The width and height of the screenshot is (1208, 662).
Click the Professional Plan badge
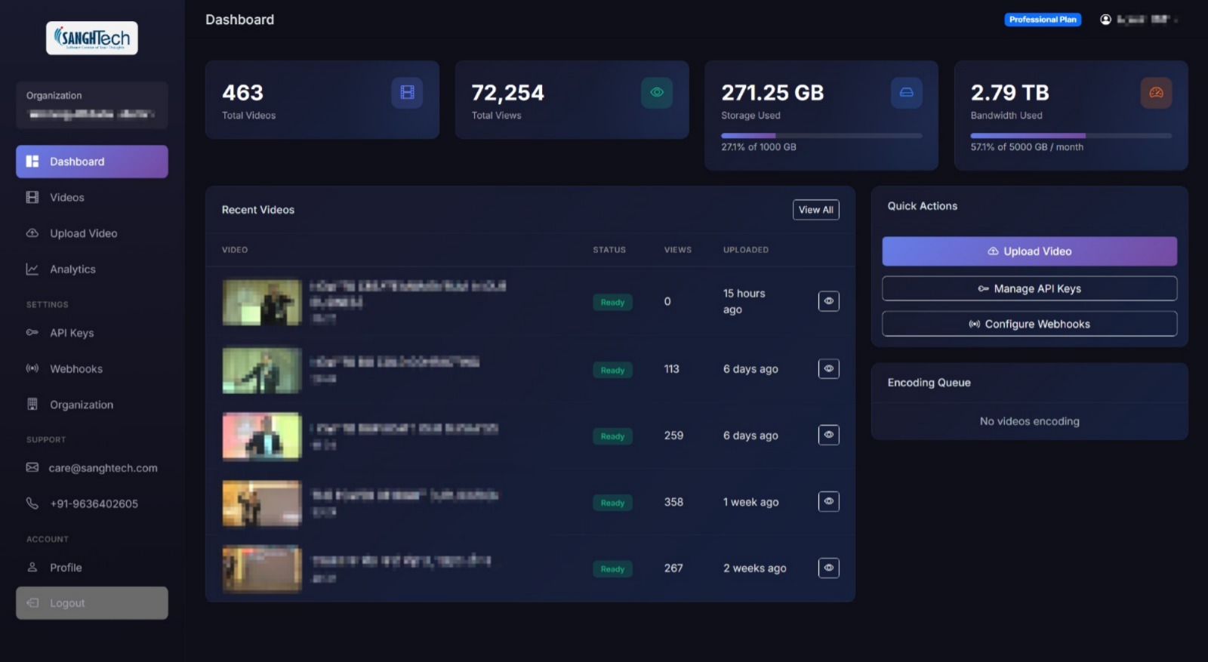[x=1042, y=20]
